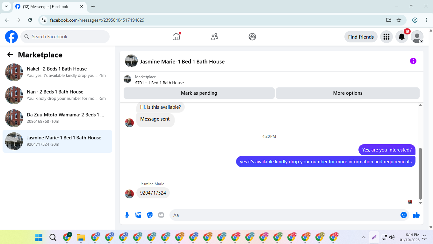Screen dimensions: 433x244
Task: Click the Facebook logo
Action: (x=11, y=37)
